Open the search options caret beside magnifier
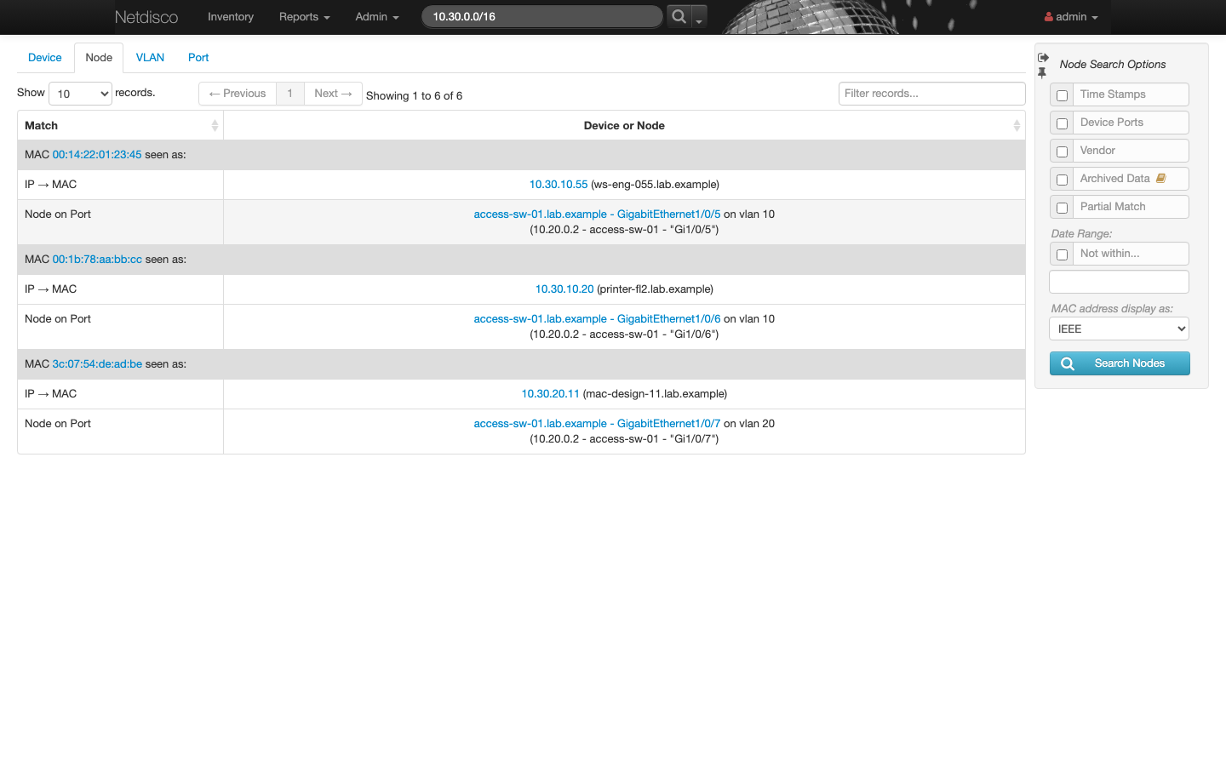Image resolution: width=1226 pixels, height=766 pixels. 699,17
